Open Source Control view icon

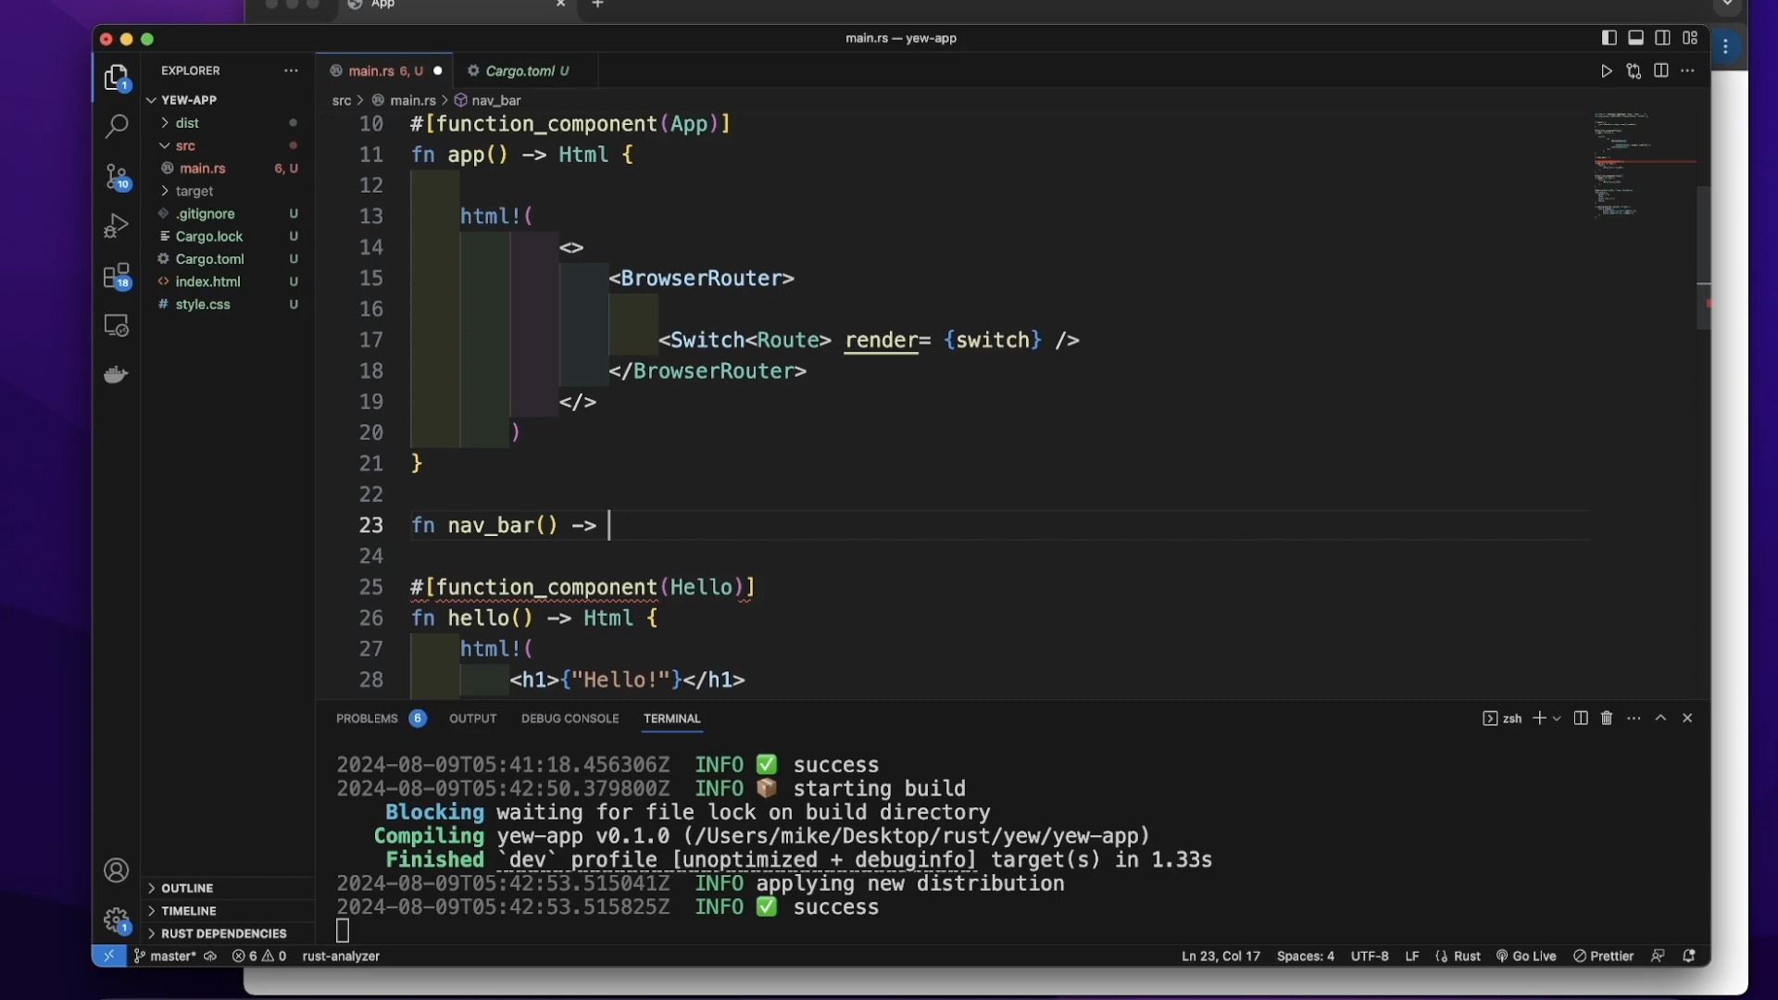coord(117,177)
